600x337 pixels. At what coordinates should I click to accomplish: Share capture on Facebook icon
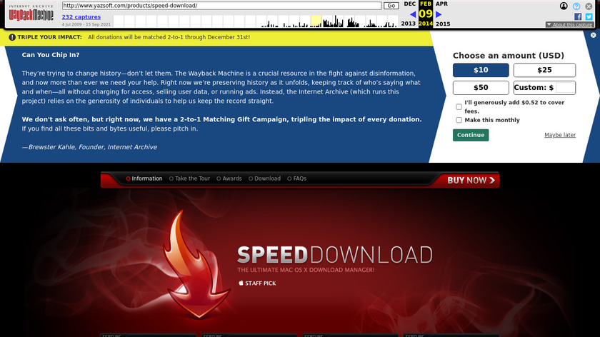click(x=578, y=16)
